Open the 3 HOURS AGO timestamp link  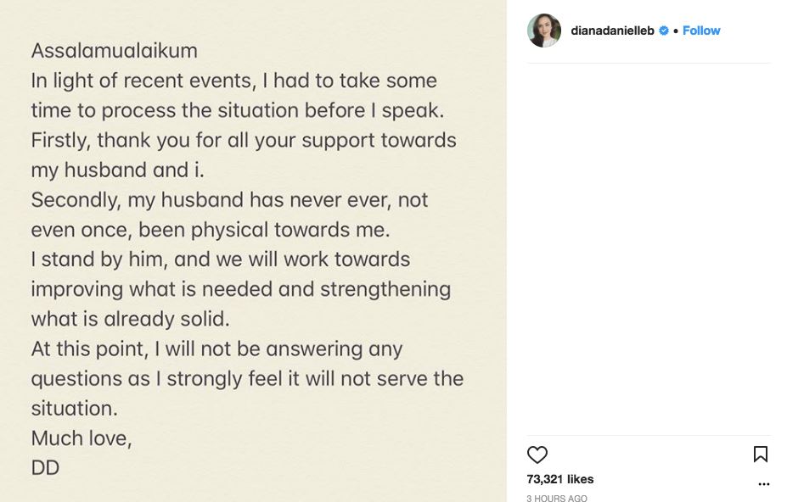click(x=556, y=499)
